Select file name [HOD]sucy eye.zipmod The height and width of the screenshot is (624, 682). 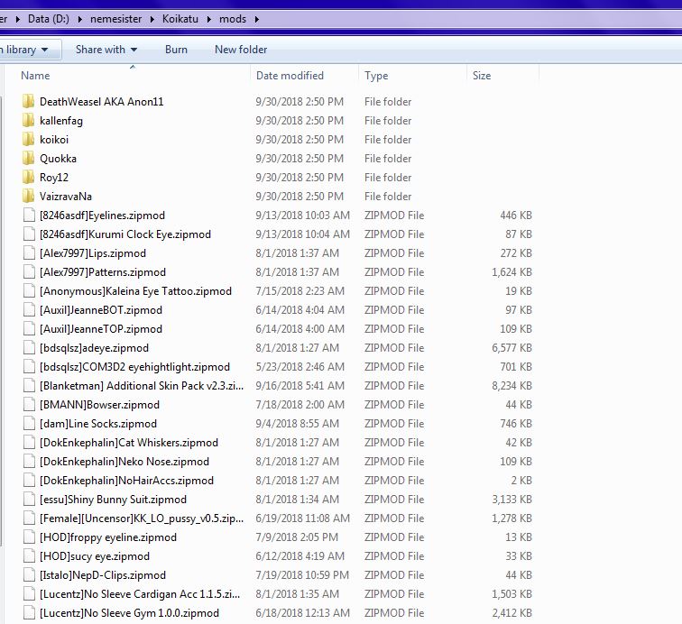point(95,556)
